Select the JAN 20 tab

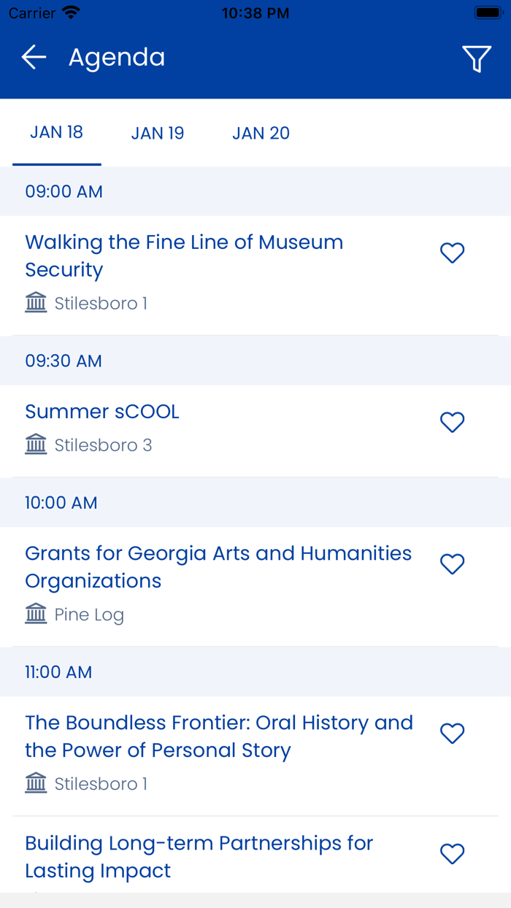click(261, 133)
